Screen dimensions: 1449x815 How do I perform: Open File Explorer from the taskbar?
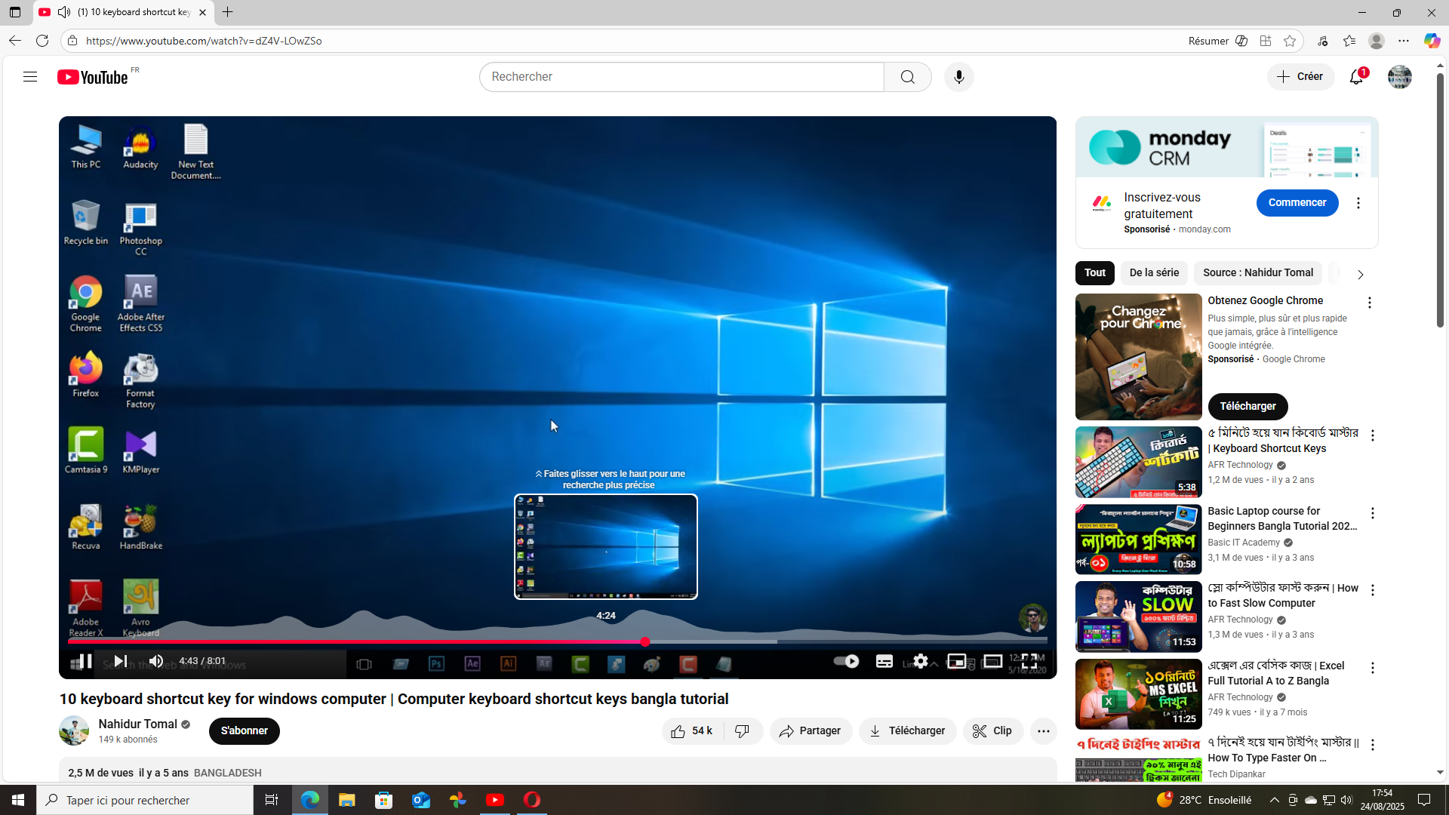(346, 800)
